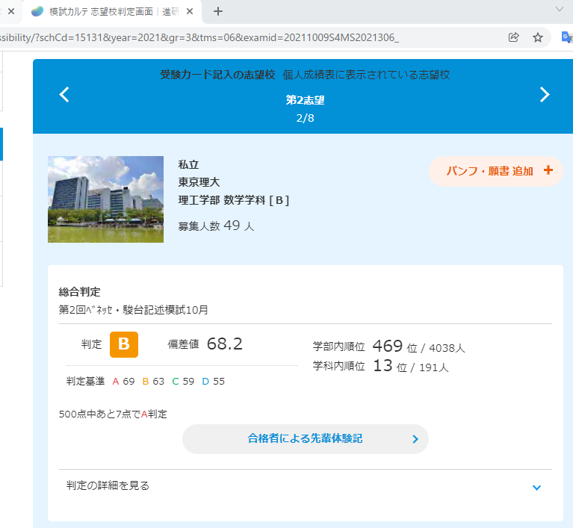This screenshot has width=573, height=528.
Task: Click the A 69 criterion value
Action: click(123, 382)
